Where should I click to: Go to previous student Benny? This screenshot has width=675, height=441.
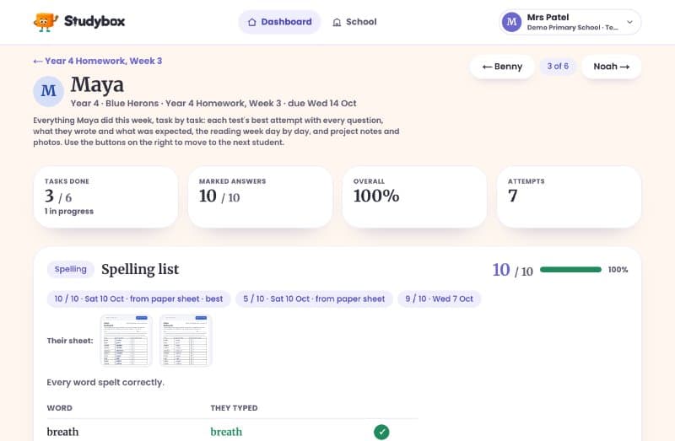pos(502,67)
